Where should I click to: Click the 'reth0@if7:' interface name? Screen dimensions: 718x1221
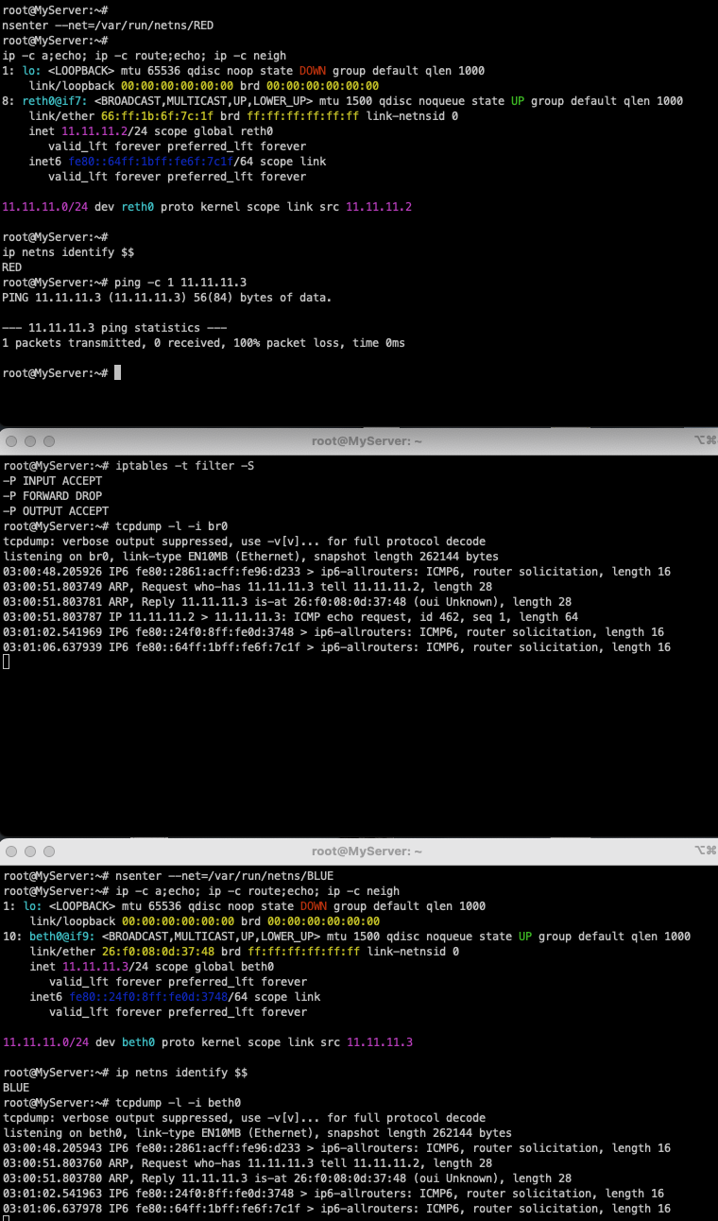click(x=56, y=101)
